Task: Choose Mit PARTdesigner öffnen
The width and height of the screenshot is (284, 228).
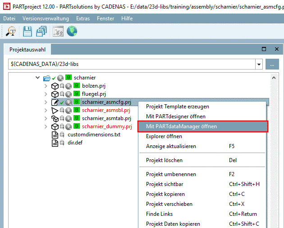Action: [202, 116]
